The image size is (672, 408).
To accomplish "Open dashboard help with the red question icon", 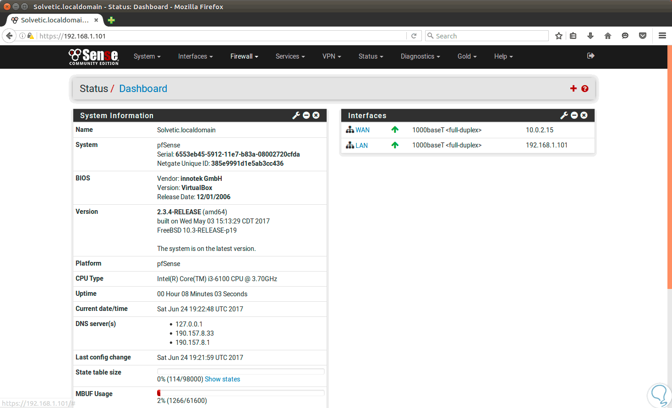I will [x=585, y=89].
